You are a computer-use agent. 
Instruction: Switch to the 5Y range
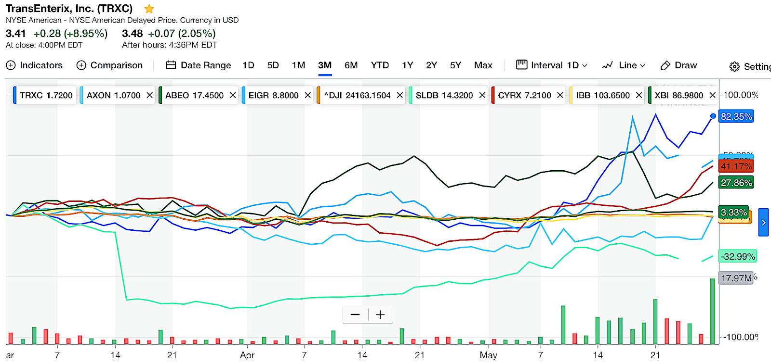tap(455, 65)
